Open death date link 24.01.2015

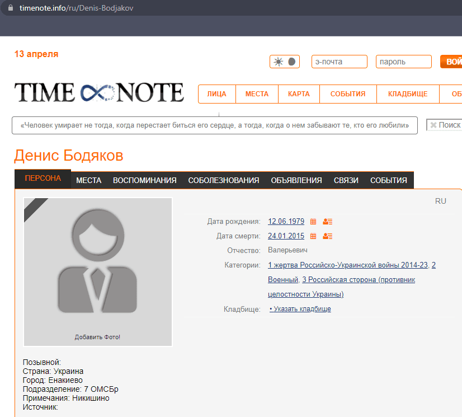pyautogui.click(x=286, y=236)
